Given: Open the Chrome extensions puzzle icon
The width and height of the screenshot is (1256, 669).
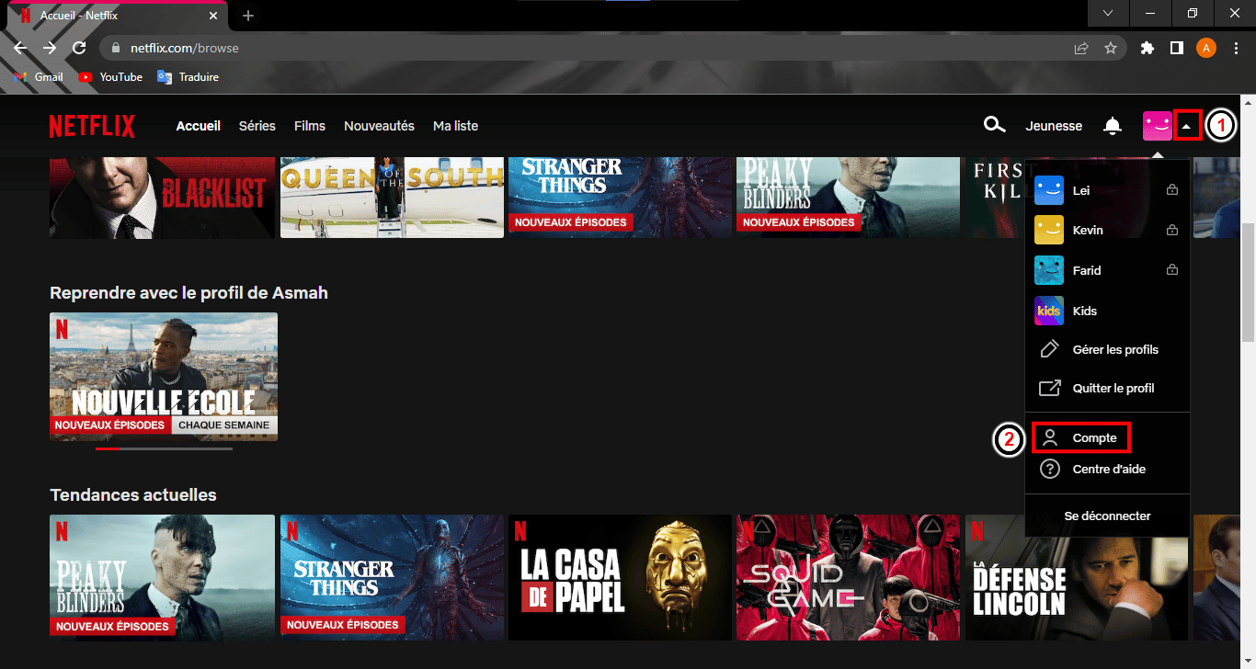Looking at the screenshot, I should click(x=1147, y=48).
